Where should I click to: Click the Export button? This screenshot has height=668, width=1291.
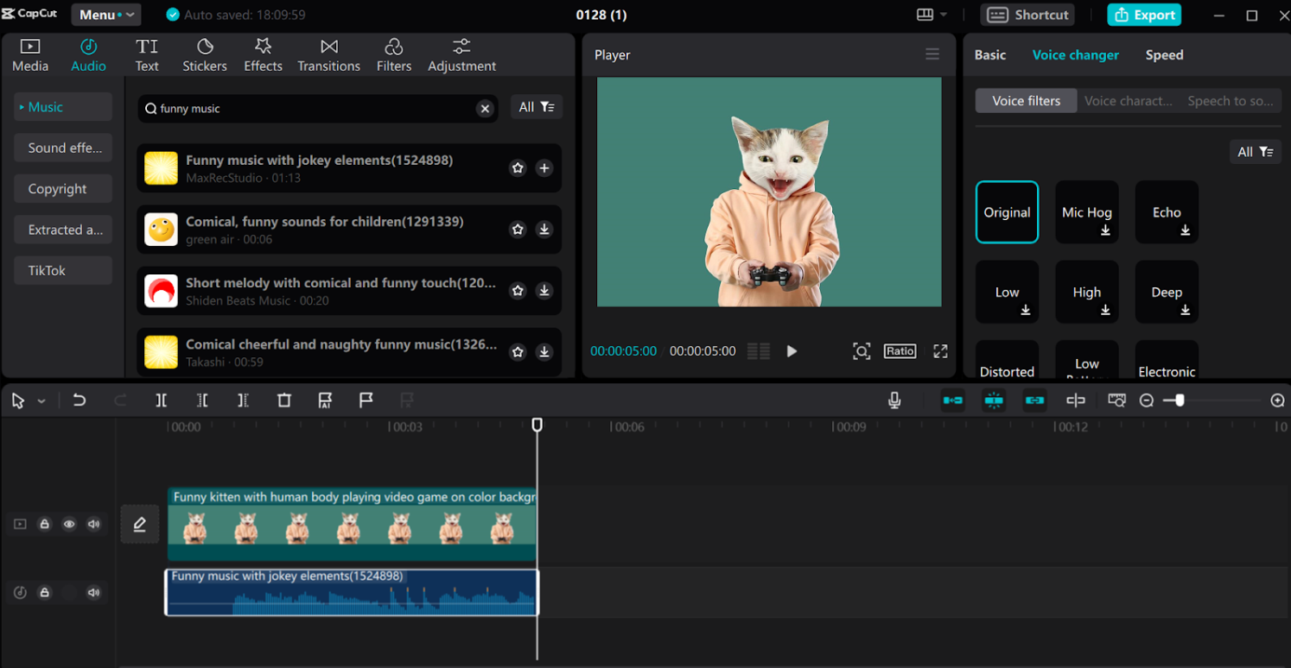coord(1144,15)
